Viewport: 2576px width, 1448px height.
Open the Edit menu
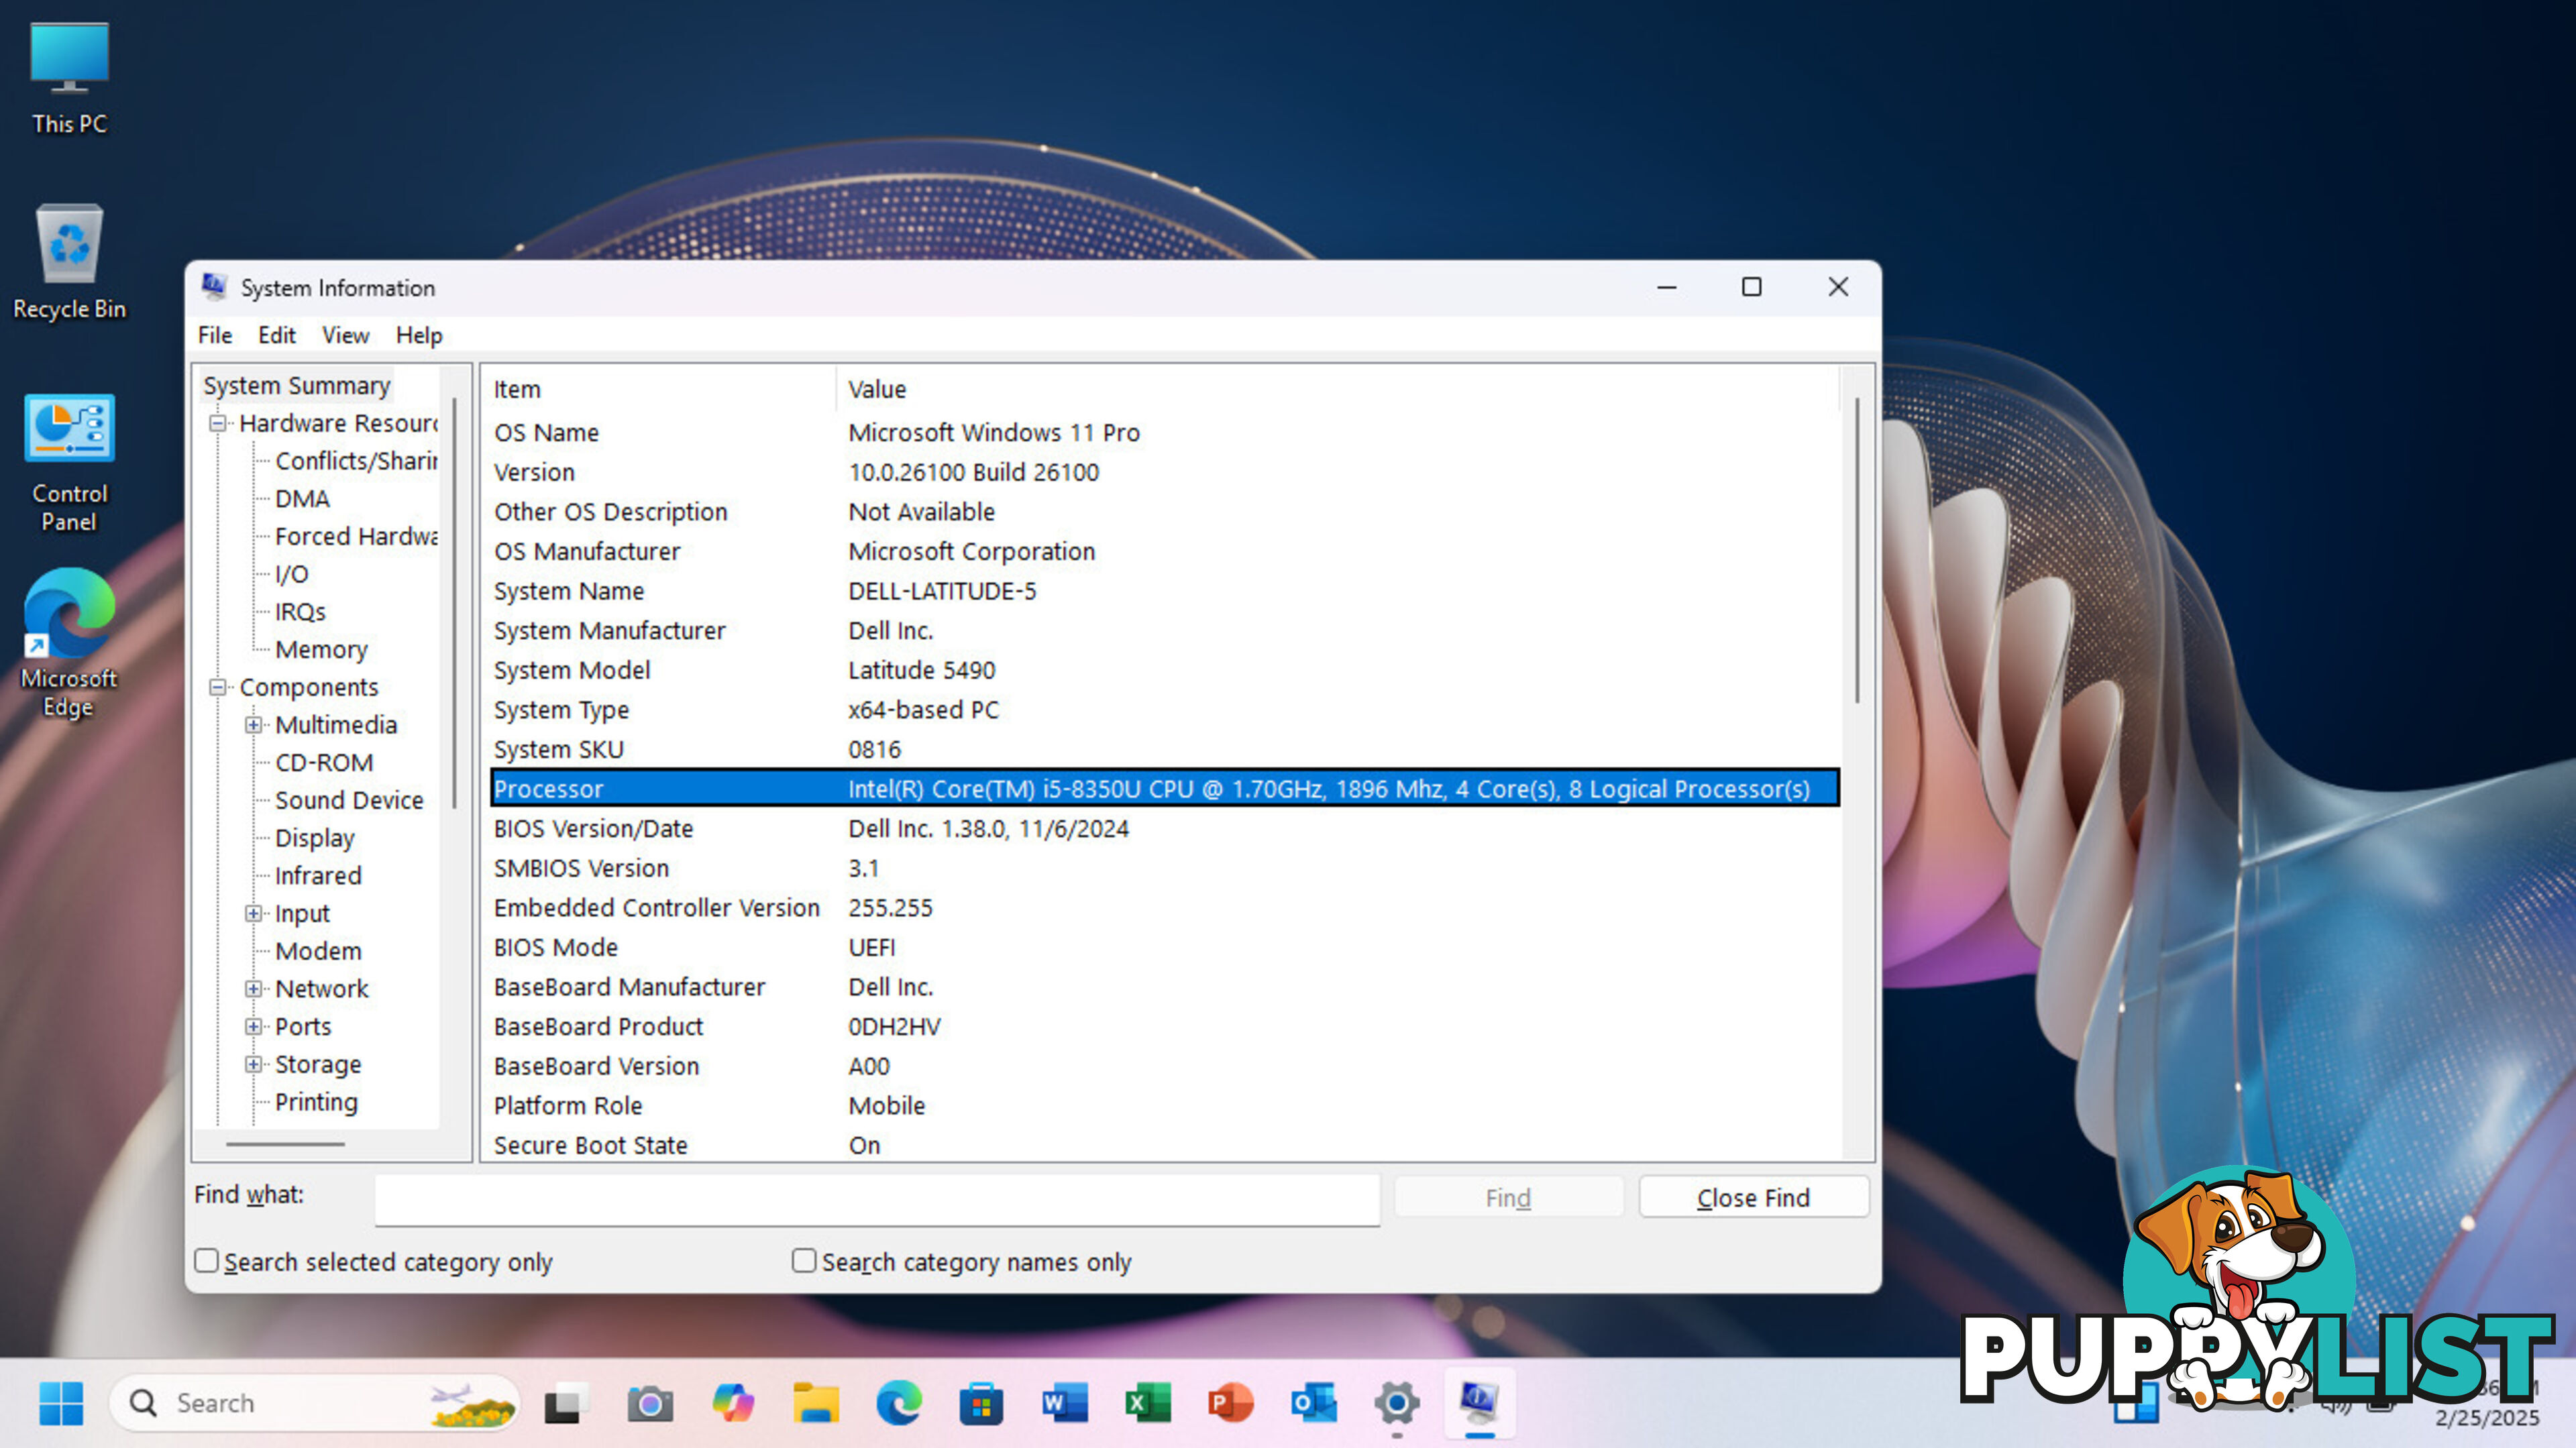277,335
